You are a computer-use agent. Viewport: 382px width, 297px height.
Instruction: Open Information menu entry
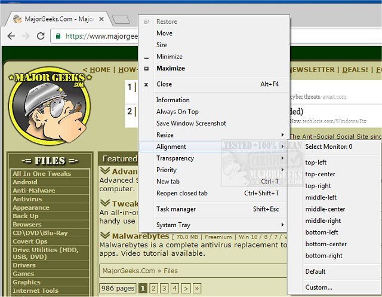click(x=214, y=100)
